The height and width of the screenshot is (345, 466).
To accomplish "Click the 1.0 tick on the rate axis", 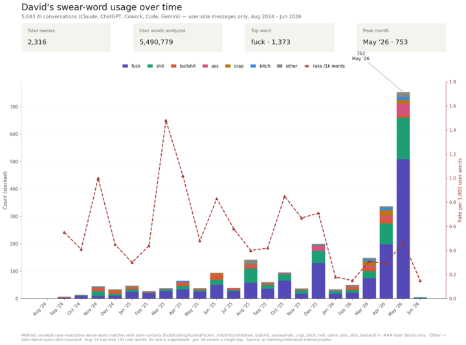I will pyautogui.click(x=452, y=178).
